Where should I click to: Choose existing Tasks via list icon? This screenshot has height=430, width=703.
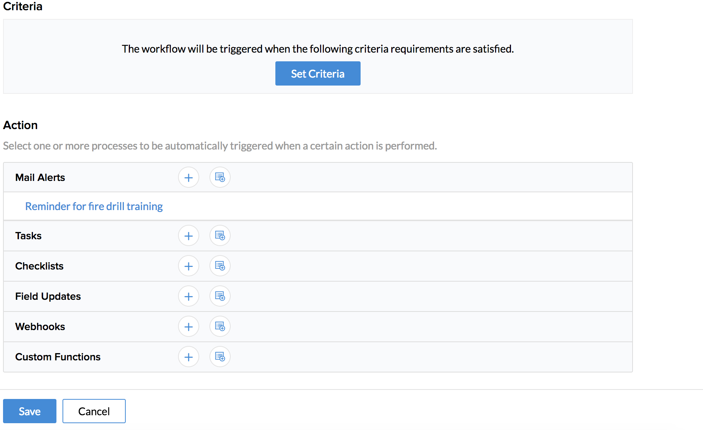pyautogui.click(x=220, y=236)
